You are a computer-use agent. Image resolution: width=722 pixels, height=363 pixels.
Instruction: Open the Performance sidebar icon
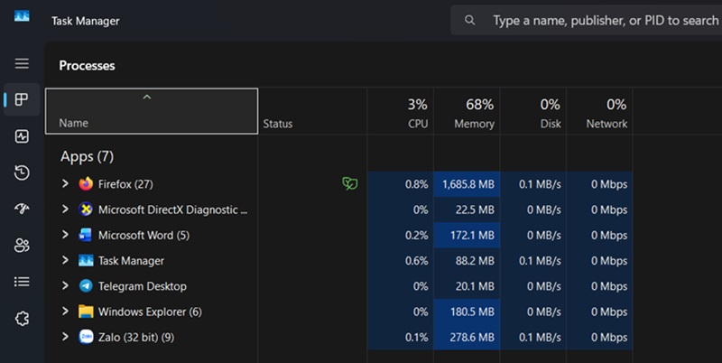point(22,136)
